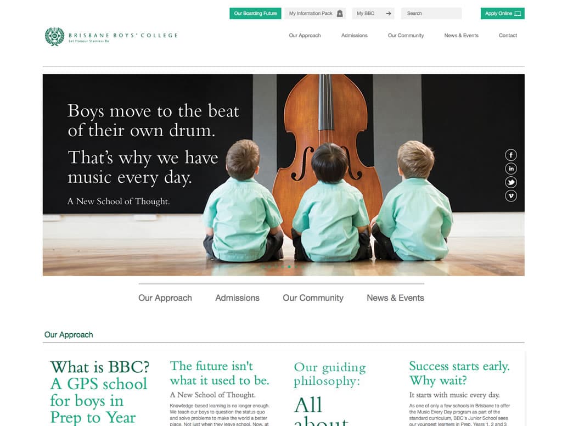
Task: Open the Vimeo social icon
Action: (511, 196)
